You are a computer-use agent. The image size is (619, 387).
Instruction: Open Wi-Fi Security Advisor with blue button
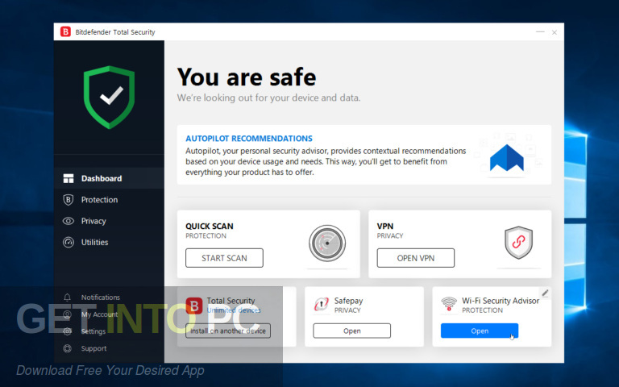[x=480, y=331]
